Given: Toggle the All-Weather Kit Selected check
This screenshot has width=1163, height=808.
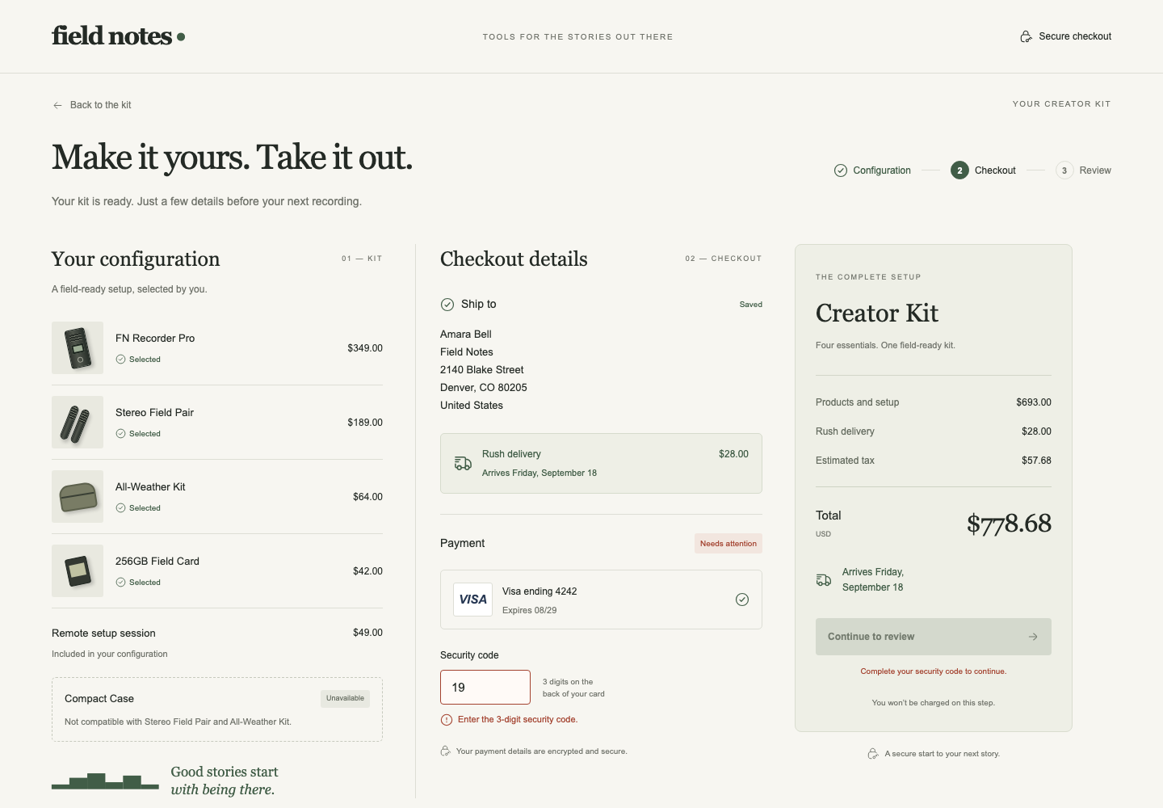Looking at the screenshot, I should (120, 508).
